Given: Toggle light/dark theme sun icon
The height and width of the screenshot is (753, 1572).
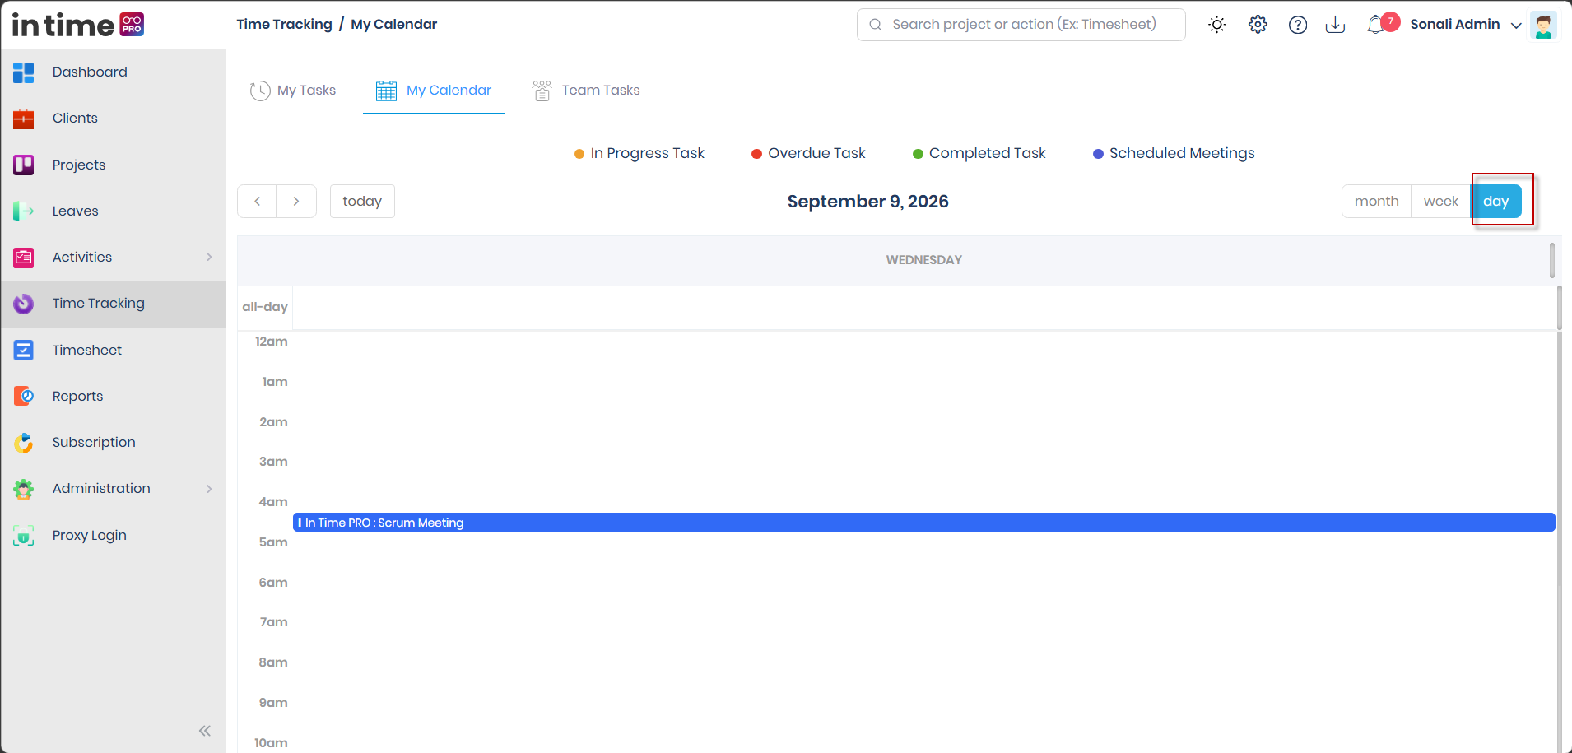Looking at the screenshot, I should point(1217,25).
